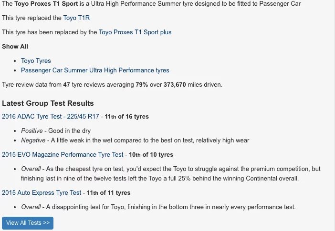
Task: Click the 10th of 10 tyres ranking
Action: [x=151, y=155]
